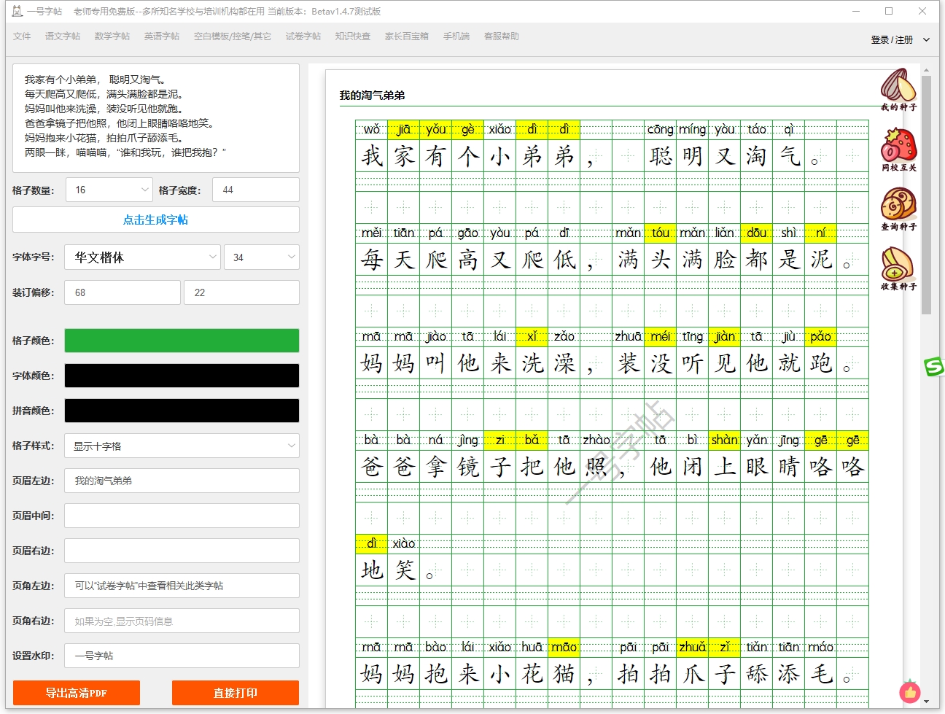Open the 知识快查 menu
Viewport: 945px width, 714px height.
tap(353, 36)
